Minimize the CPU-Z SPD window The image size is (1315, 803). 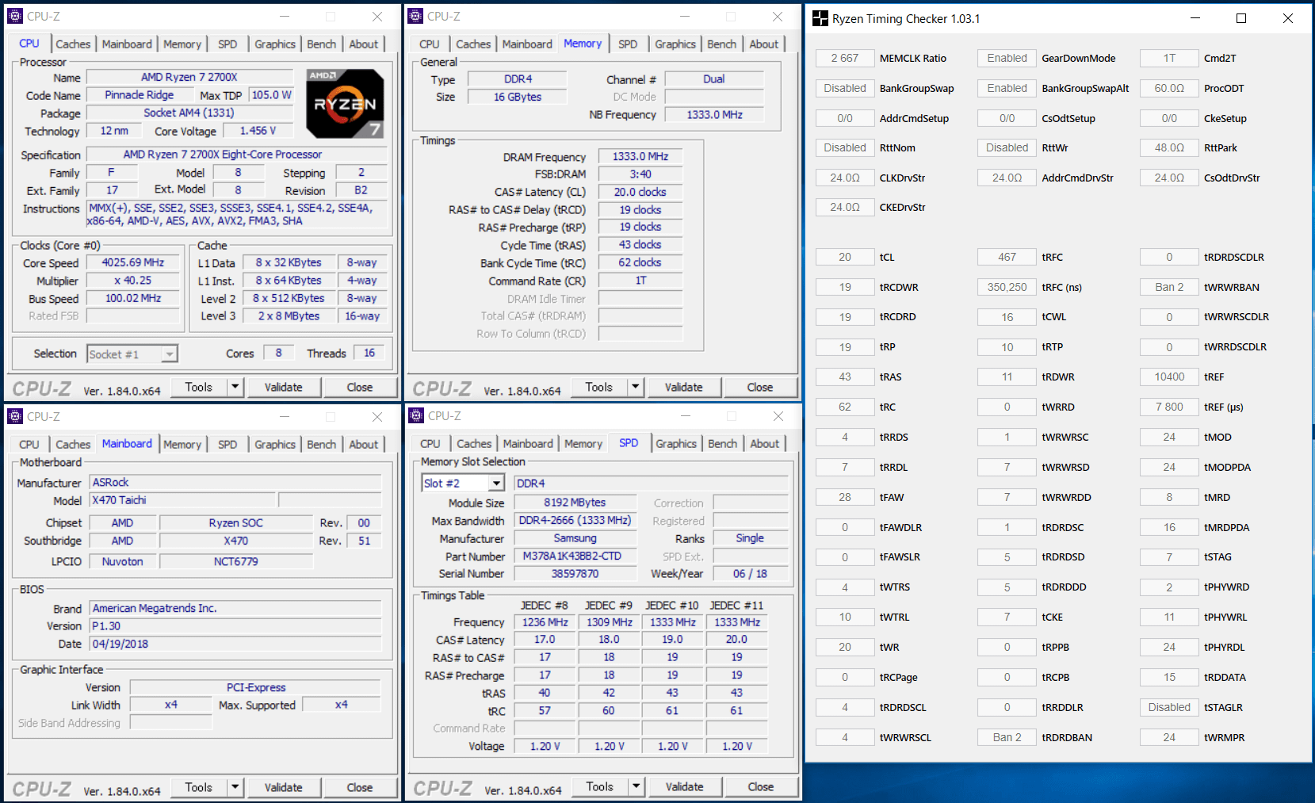click(686, 415)
